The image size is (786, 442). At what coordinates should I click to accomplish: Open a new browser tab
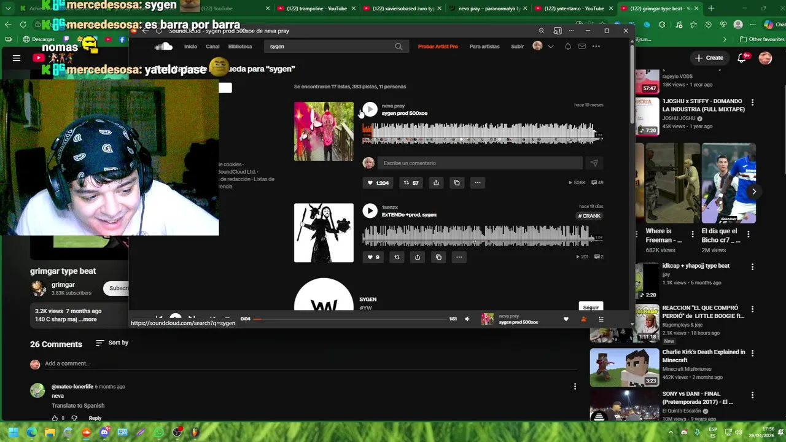click(711, 9)
